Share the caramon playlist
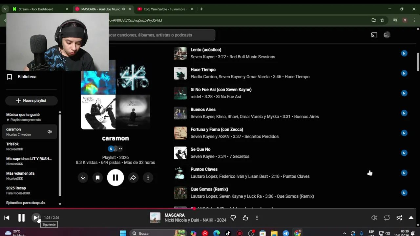This screenshot has height=236, width=420. click(x=133, y=178)
